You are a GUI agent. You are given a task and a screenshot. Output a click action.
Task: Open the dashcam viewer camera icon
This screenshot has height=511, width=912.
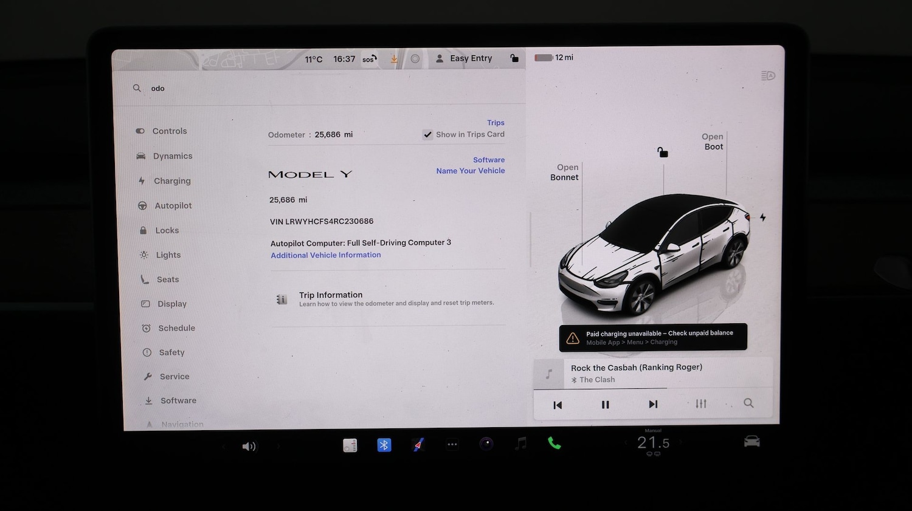(486, 445)
